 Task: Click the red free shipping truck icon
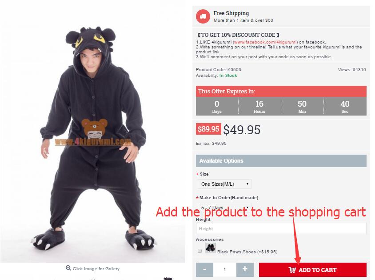[x=203, y=16]
